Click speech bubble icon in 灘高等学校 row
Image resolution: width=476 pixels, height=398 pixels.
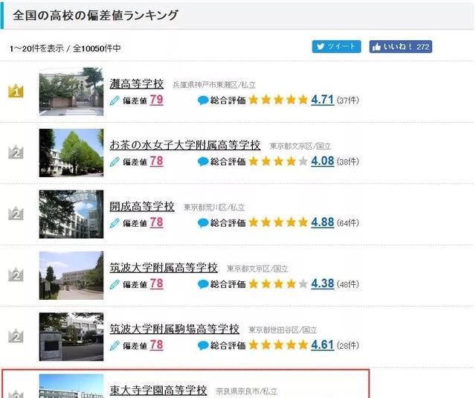click(203, 100)
